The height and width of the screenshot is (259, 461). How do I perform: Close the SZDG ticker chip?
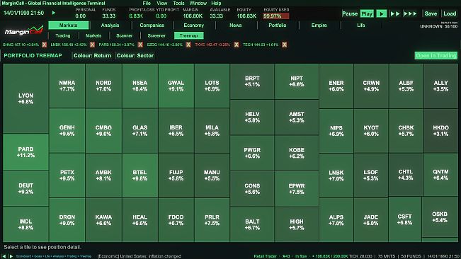tap(188, 45)
